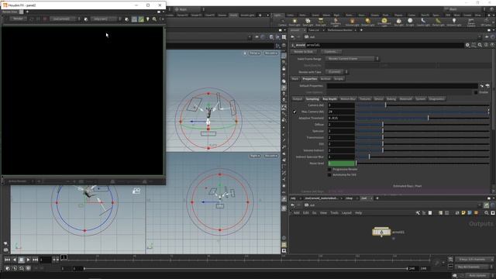Select the Sky Light shelf tool
Screen dimensions: 496x279
398,22
